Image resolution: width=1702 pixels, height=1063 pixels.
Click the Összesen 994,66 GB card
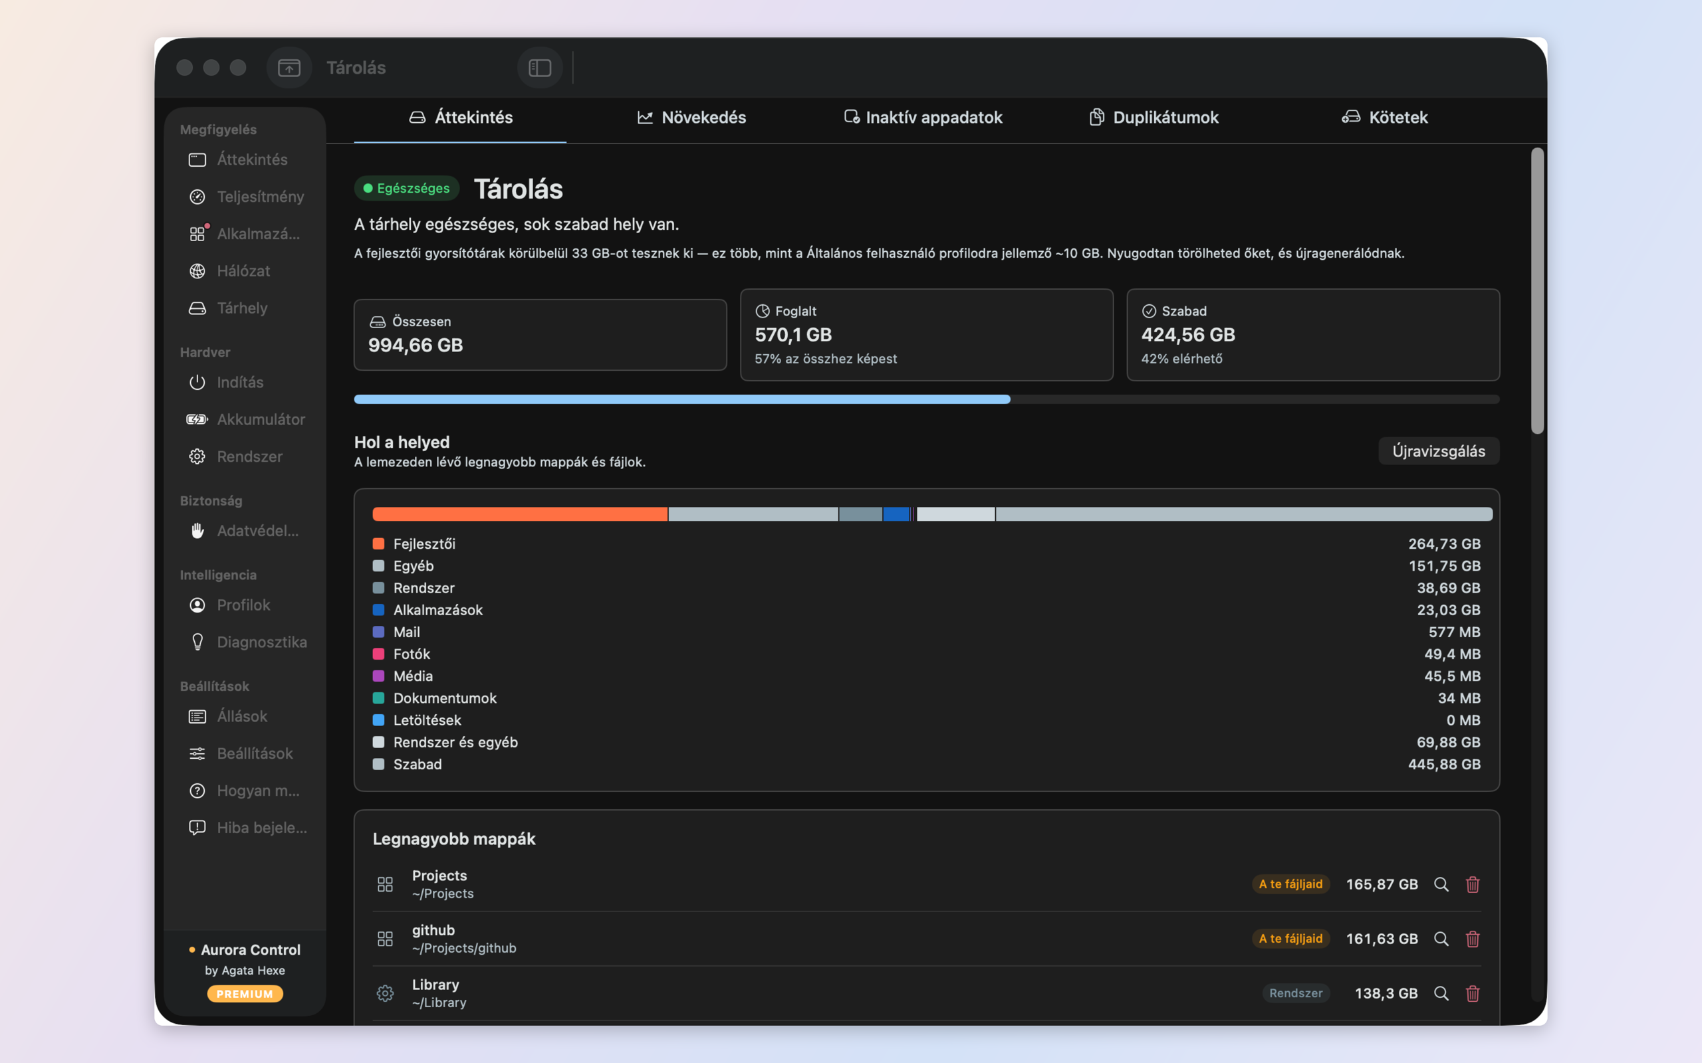click(x=540, y=335)
